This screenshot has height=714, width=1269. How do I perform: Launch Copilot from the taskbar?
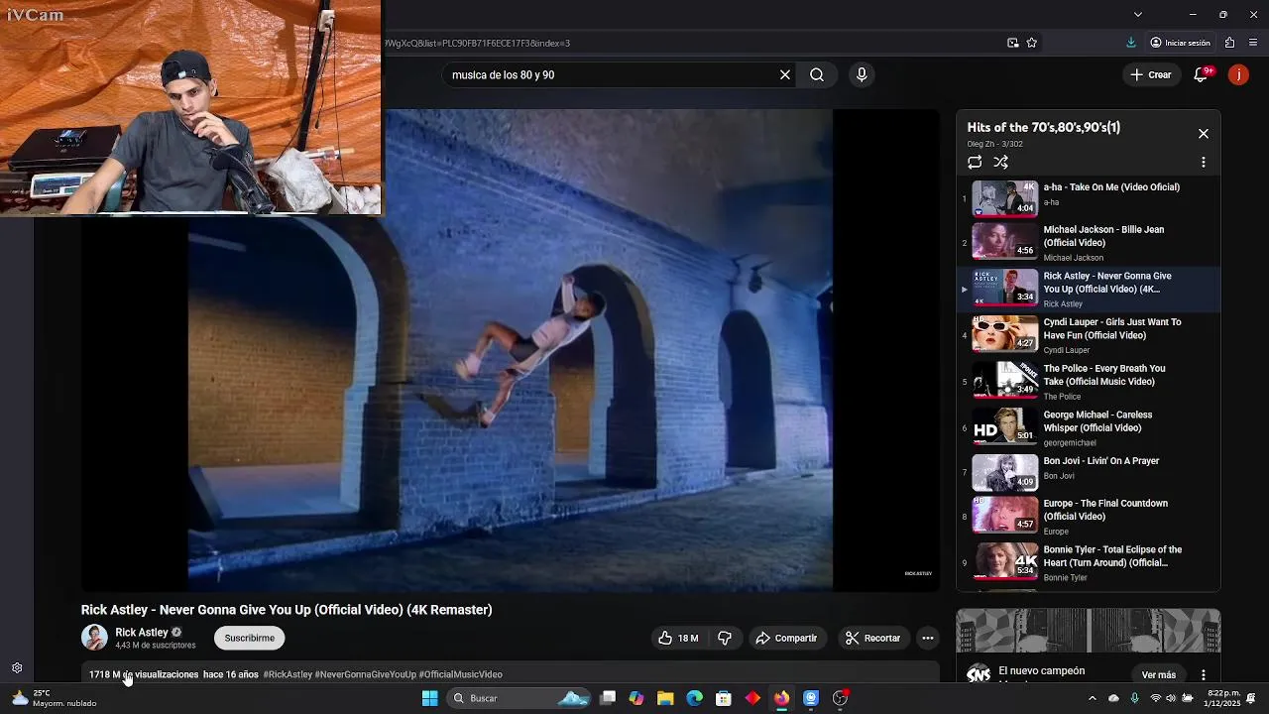coord(636,698)
